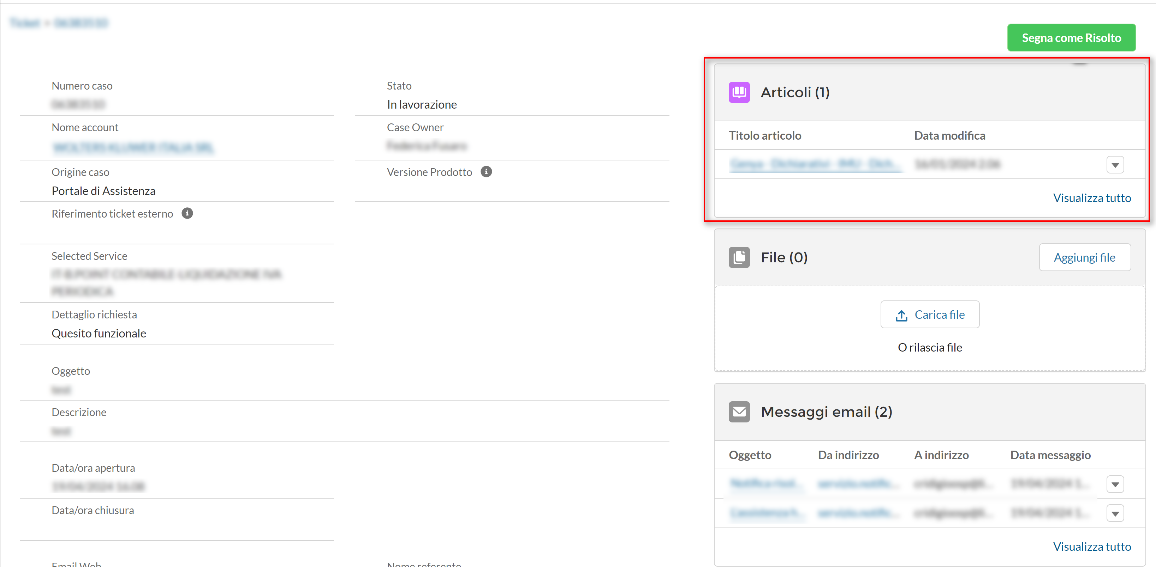1156x567 pixels.
Task: Expand second email row dropdown arrow
Action: [1115, 514]
